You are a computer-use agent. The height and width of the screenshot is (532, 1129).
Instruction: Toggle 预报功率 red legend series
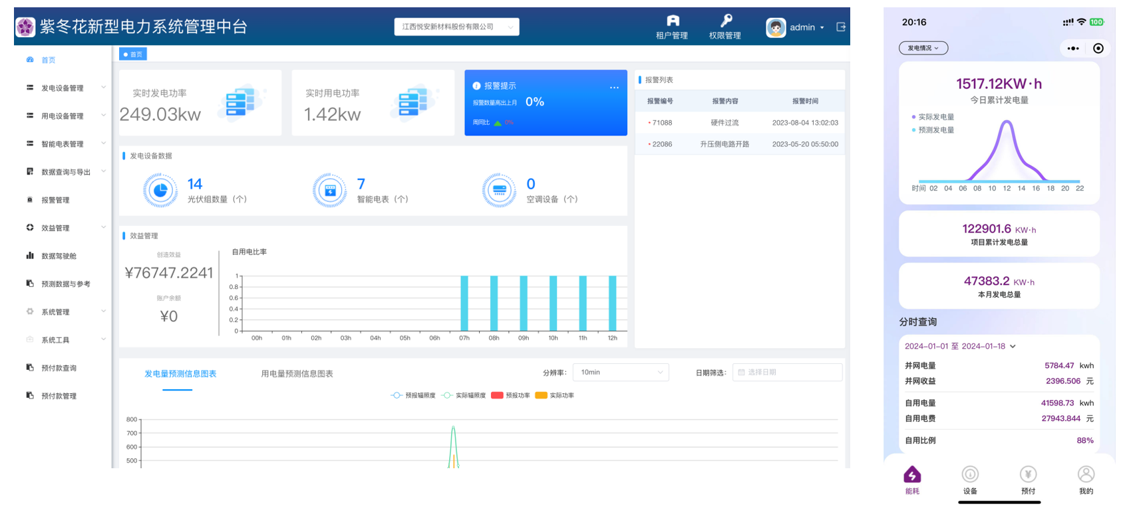(x=510, y=395)
